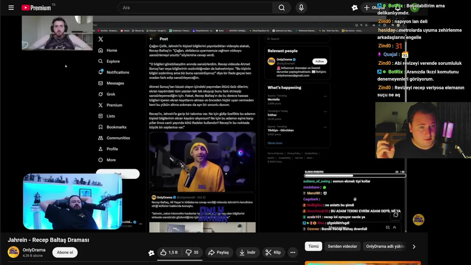Click the white Post button

click(x=118, y=174)
